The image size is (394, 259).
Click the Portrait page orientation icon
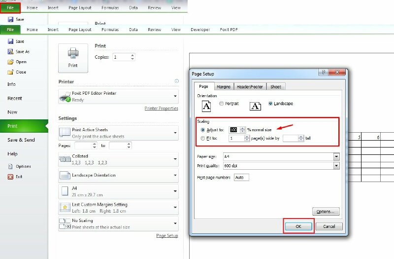click(206, 106)
